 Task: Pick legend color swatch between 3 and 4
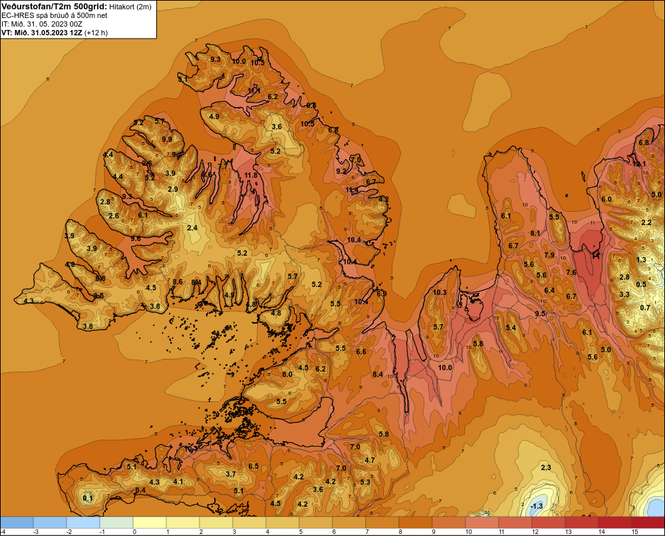pyautogui.click(x=249, y=523)
